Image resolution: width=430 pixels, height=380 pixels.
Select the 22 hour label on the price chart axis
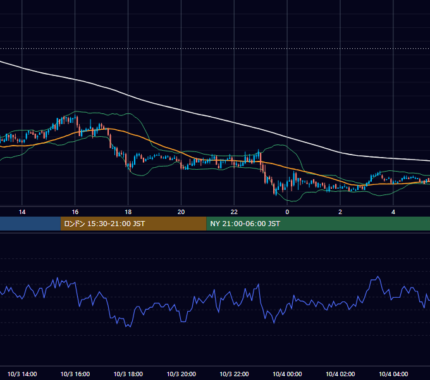234,212
